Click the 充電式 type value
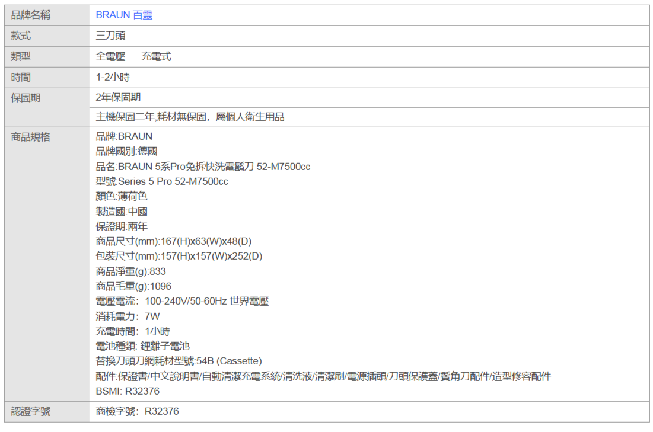 pyautogui.click(x=156, y=57)
